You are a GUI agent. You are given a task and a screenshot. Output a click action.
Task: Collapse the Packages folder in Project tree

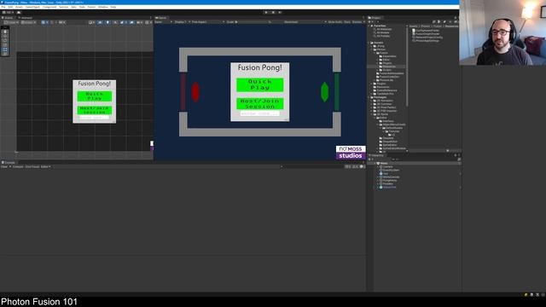[x=369, y=97]
